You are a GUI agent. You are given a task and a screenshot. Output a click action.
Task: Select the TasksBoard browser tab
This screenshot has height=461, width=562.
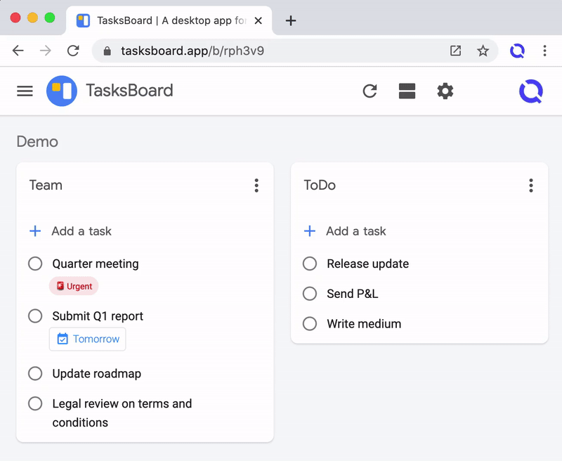pyautogui.click(x=169, y=20)
